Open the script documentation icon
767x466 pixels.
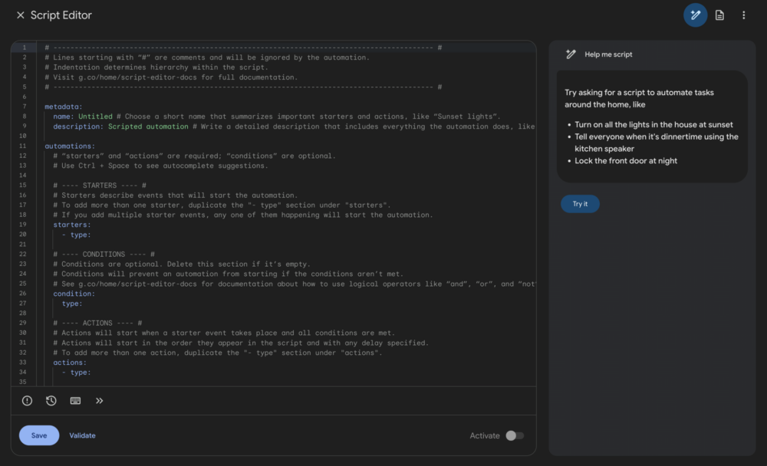tap(719, 15)
